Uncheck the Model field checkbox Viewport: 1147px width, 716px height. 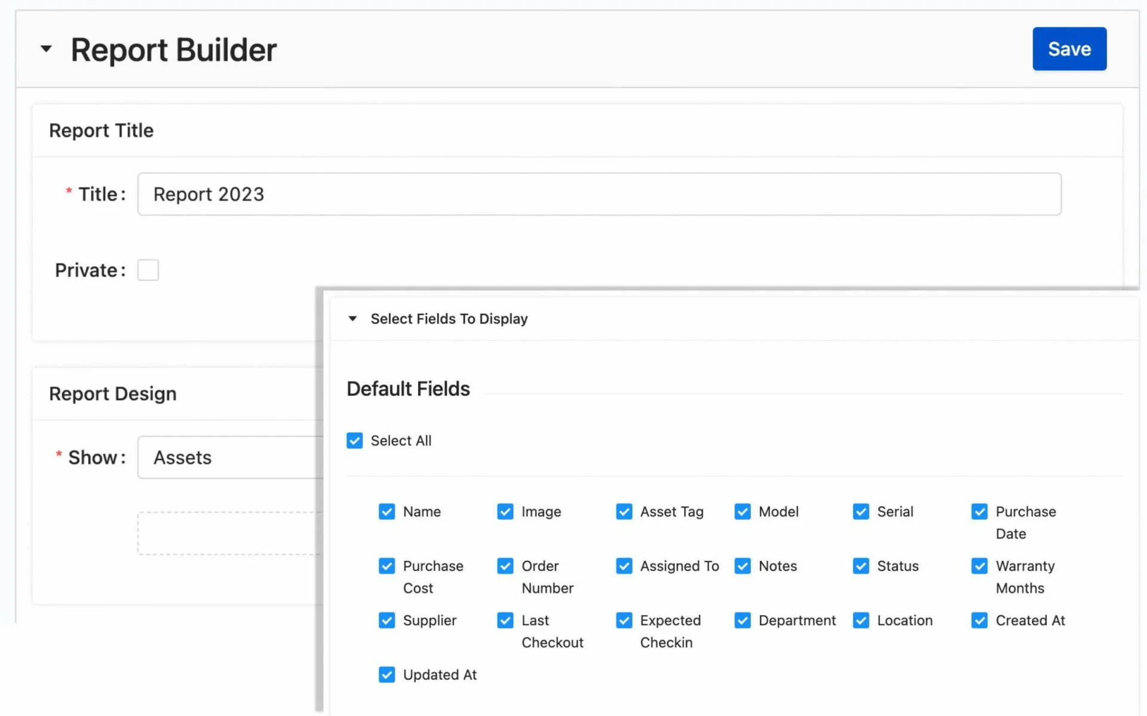point(742,511)
